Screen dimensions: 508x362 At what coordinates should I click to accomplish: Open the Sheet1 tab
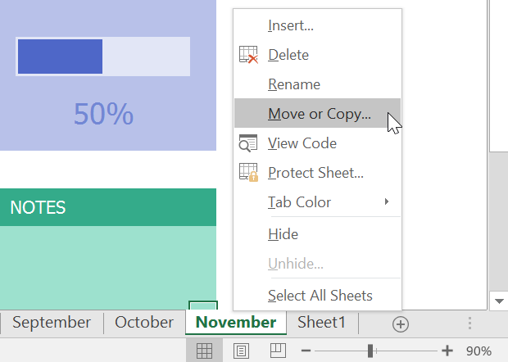click(322, 323)
